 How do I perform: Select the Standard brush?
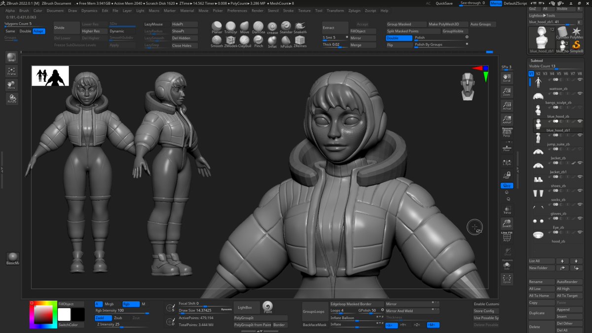click(x=286, y=27)
